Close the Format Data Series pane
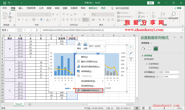Image resolution: width=185 pixels, height=110 pixels. click(181, 37)
